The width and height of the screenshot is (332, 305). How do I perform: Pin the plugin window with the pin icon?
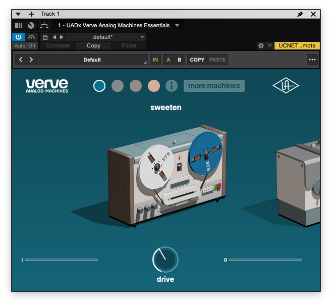[x=300, y=14]
